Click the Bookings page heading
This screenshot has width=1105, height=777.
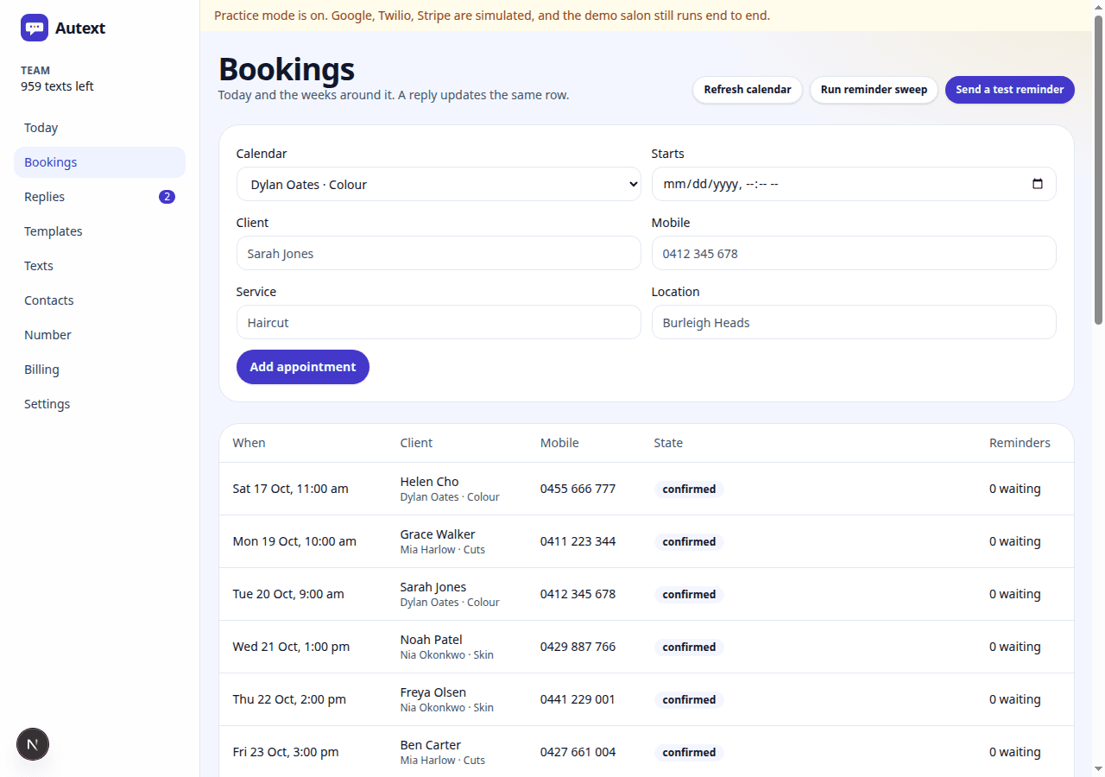click(287, 69)
